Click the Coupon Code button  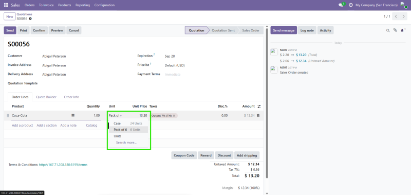tap(184, 155)
